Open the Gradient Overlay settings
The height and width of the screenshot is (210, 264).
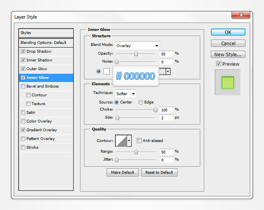pos(42,130)
